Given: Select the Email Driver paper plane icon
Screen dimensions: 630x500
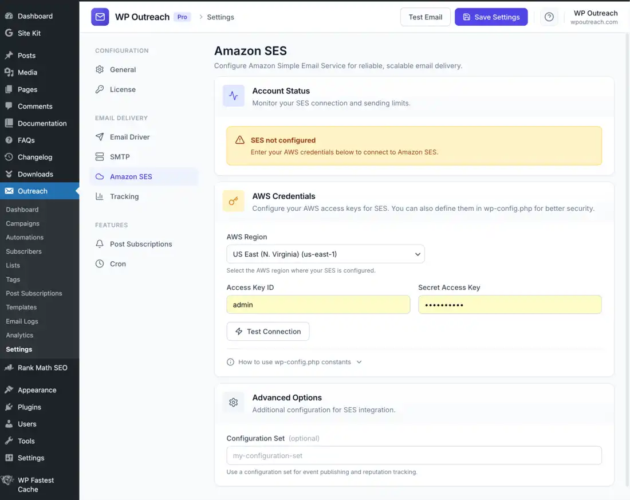Looking at the screenshot, I should tap(99, 137).
